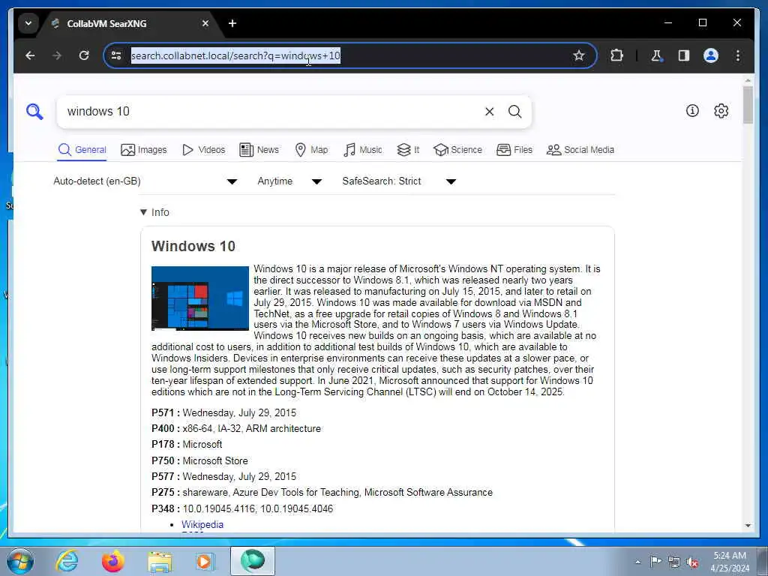Submit search with magnifier button

pos(514,112)
